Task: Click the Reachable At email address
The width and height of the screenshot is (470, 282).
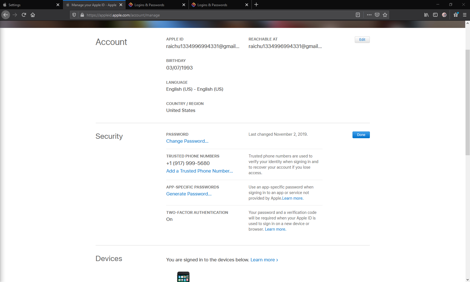Action: click(x=285, y=46)
